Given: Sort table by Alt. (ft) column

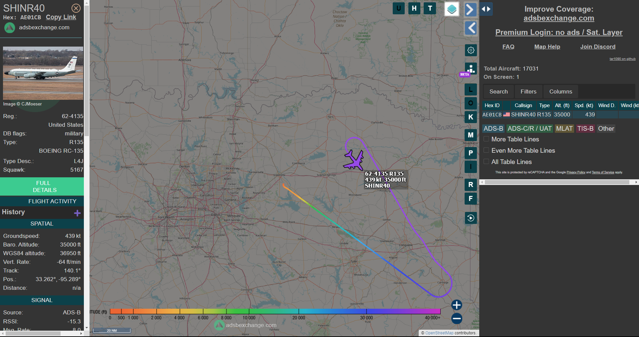Looking at the screenshot, I should [562, 105].
